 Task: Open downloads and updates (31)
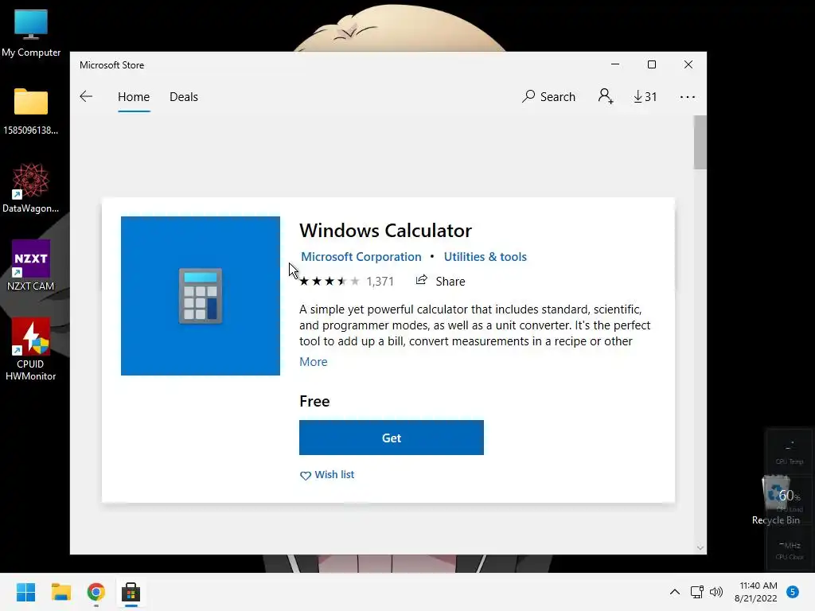coord(645,96)
